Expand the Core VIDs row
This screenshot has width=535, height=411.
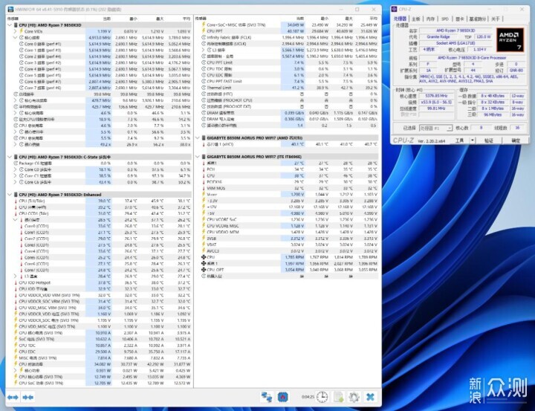16,31
